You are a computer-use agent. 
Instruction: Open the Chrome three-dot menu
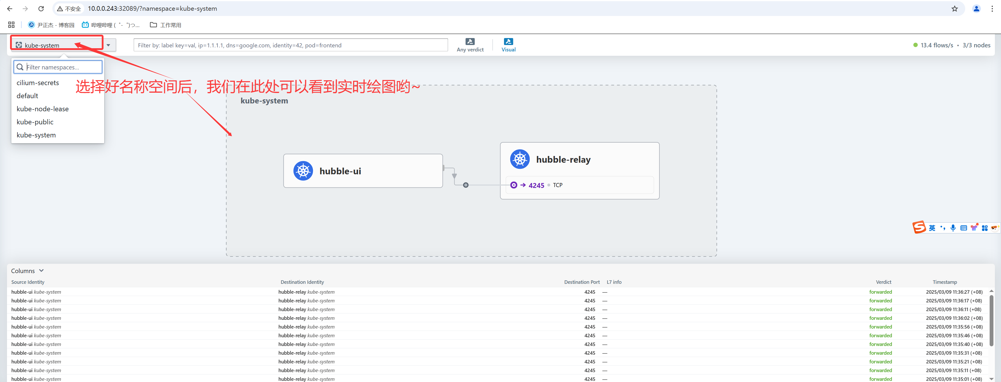pos(992,8)
